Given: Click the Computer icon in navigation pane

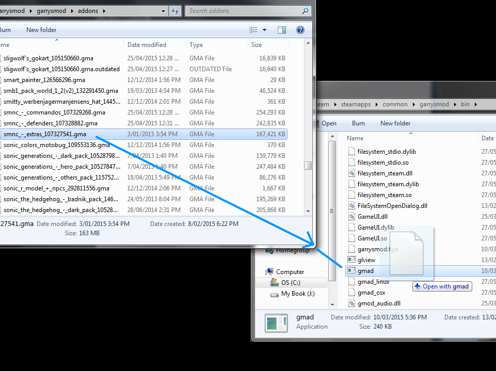Looking at the screenshot, I should click(269, 272).
